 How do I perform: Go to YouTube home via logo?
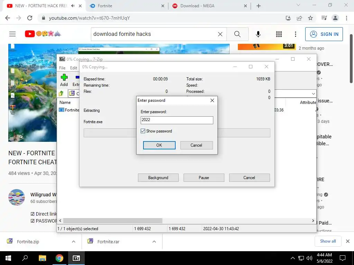(43, 34)
